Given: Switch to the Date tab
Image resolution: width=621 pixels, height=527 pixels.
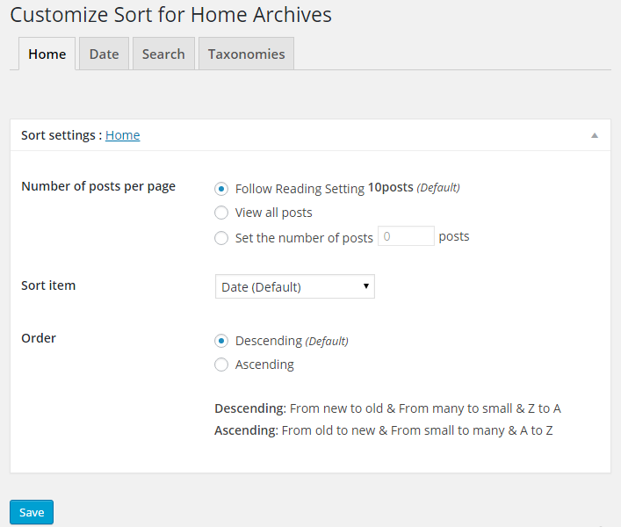Looking at the screenshot, I should 104,54.
